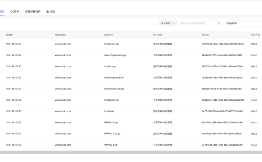Click the attack IP in the /www.zhujib.com.rar row
262x162 pixels.
click(14, 78)
